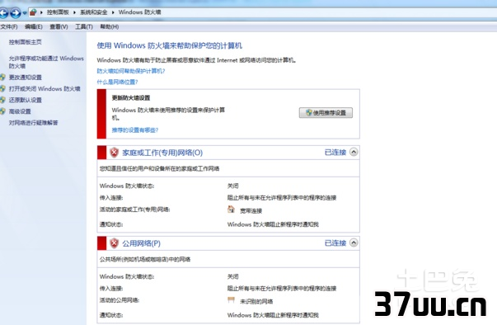
Task: Open the 工具(T) menu
Action: [84, 27]
